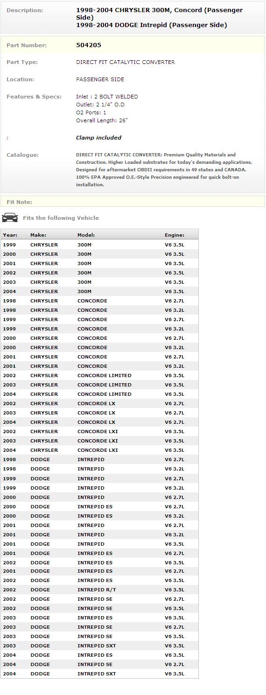Click INTREPID in the 2001 V6 3.5L row
Viewport: 266px width, 695px height.
tap(91, 544)
